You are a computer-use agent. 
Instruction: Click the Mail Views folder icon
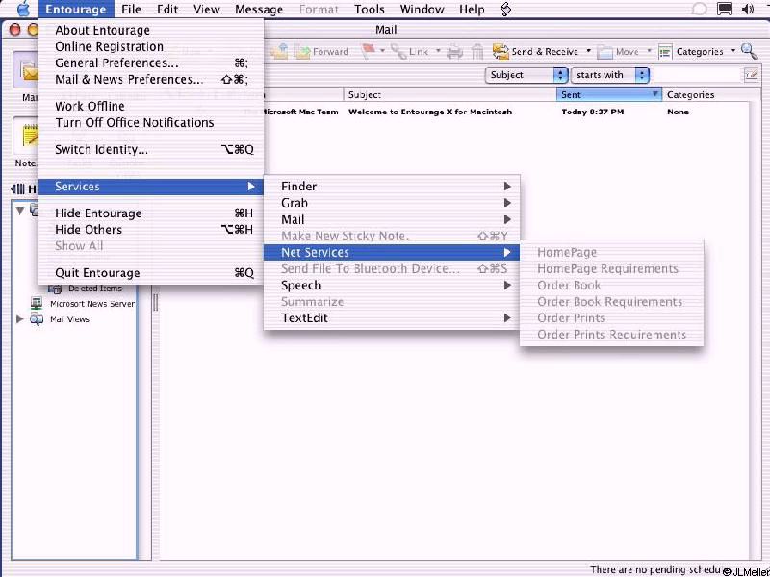[37, 319]
